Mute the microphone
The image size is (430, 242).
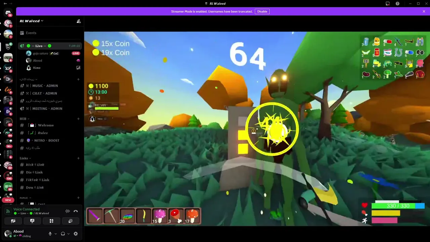pyautogui.click(x=50, y=234)
